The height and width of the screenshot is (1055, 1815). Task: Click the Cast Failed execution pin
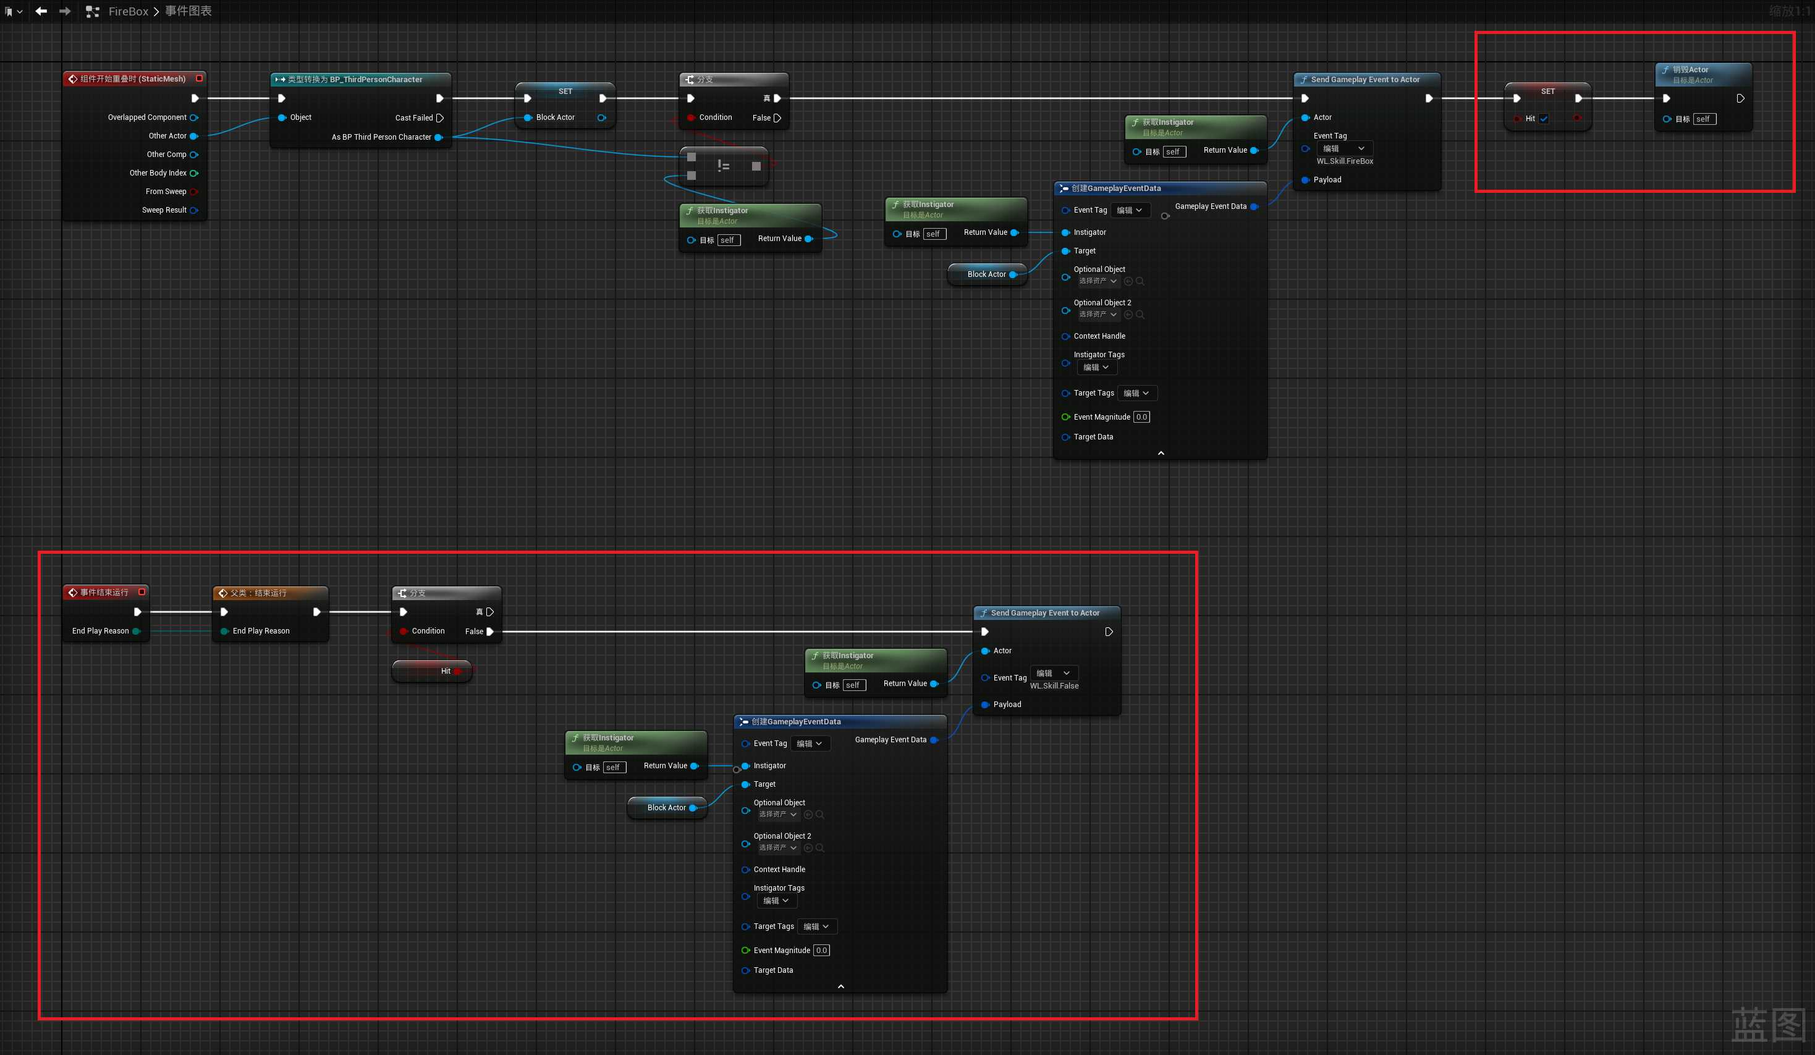(440, 118)
